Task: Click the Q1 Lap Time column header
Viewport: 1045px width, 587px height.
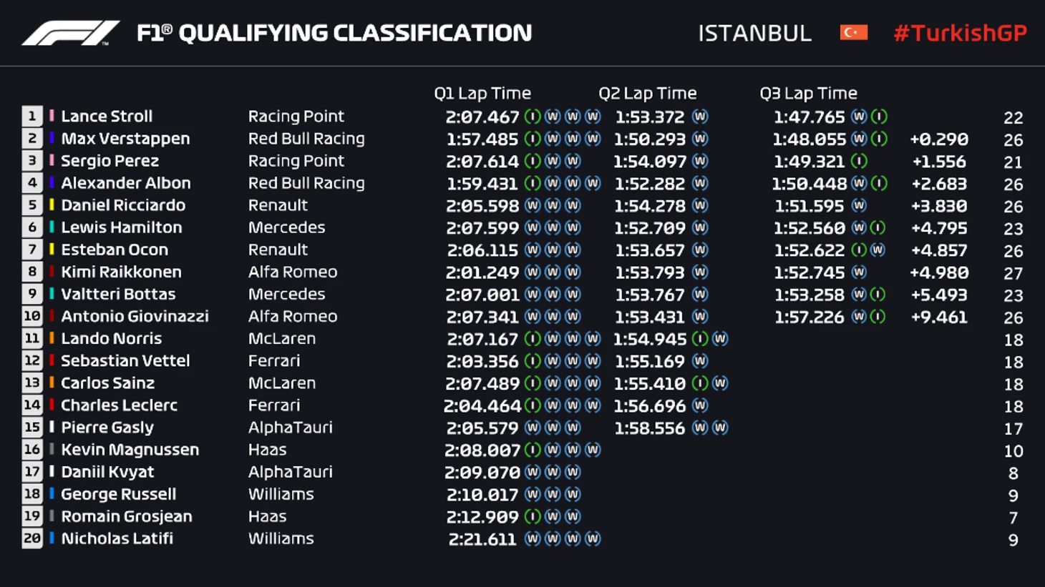Action: (x=482, y=94)
